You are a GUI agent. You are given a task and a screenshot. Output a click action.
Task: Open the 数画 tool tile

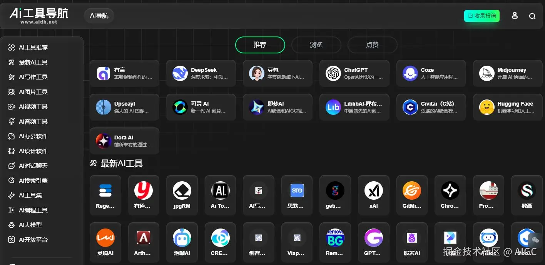(527, 195)
